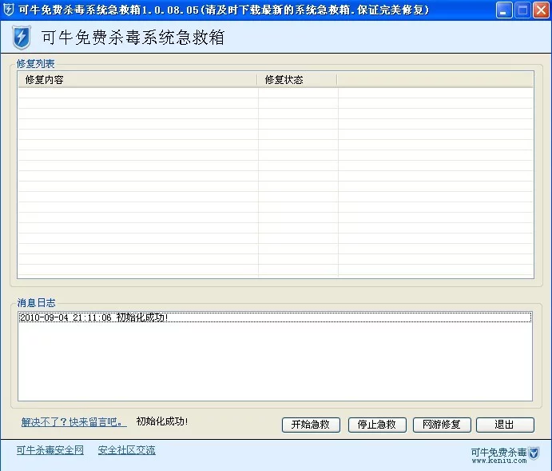Viewport: 552px width, 471px height.
Task: Click the 退出 button
Action: coord(505,425)
